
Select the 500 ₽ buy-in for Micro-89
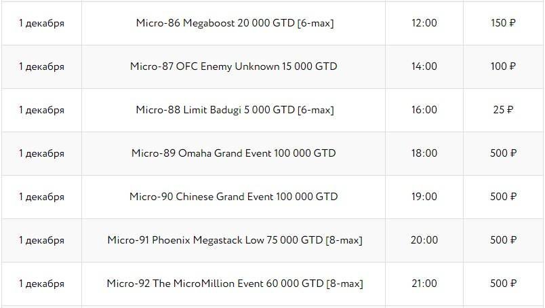(504, 153)
